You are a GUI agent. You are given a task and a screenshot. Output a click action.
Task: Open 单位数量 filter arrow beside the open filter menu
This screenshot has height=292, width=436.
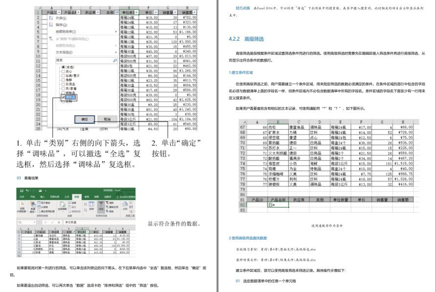pos(136,13)
